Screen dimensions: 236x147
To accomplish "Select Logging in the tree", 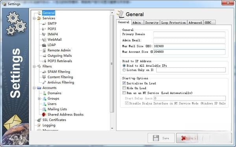I will click(x=49, y=125).
